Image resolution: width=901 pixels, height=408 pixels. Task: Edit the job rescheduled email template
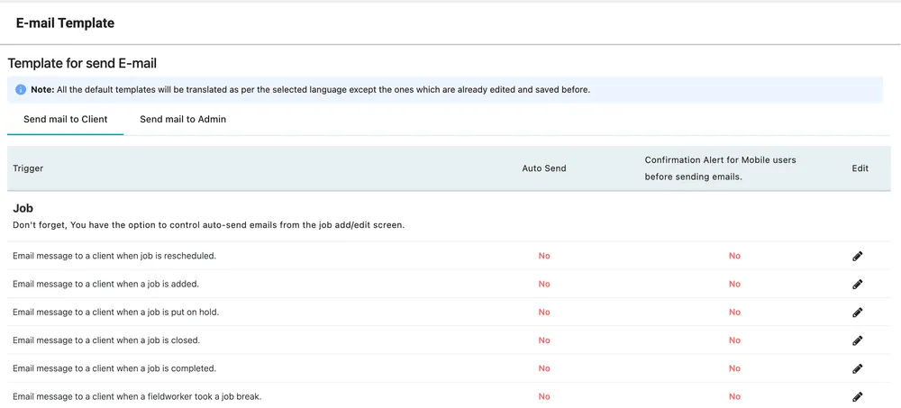[858, 257]
